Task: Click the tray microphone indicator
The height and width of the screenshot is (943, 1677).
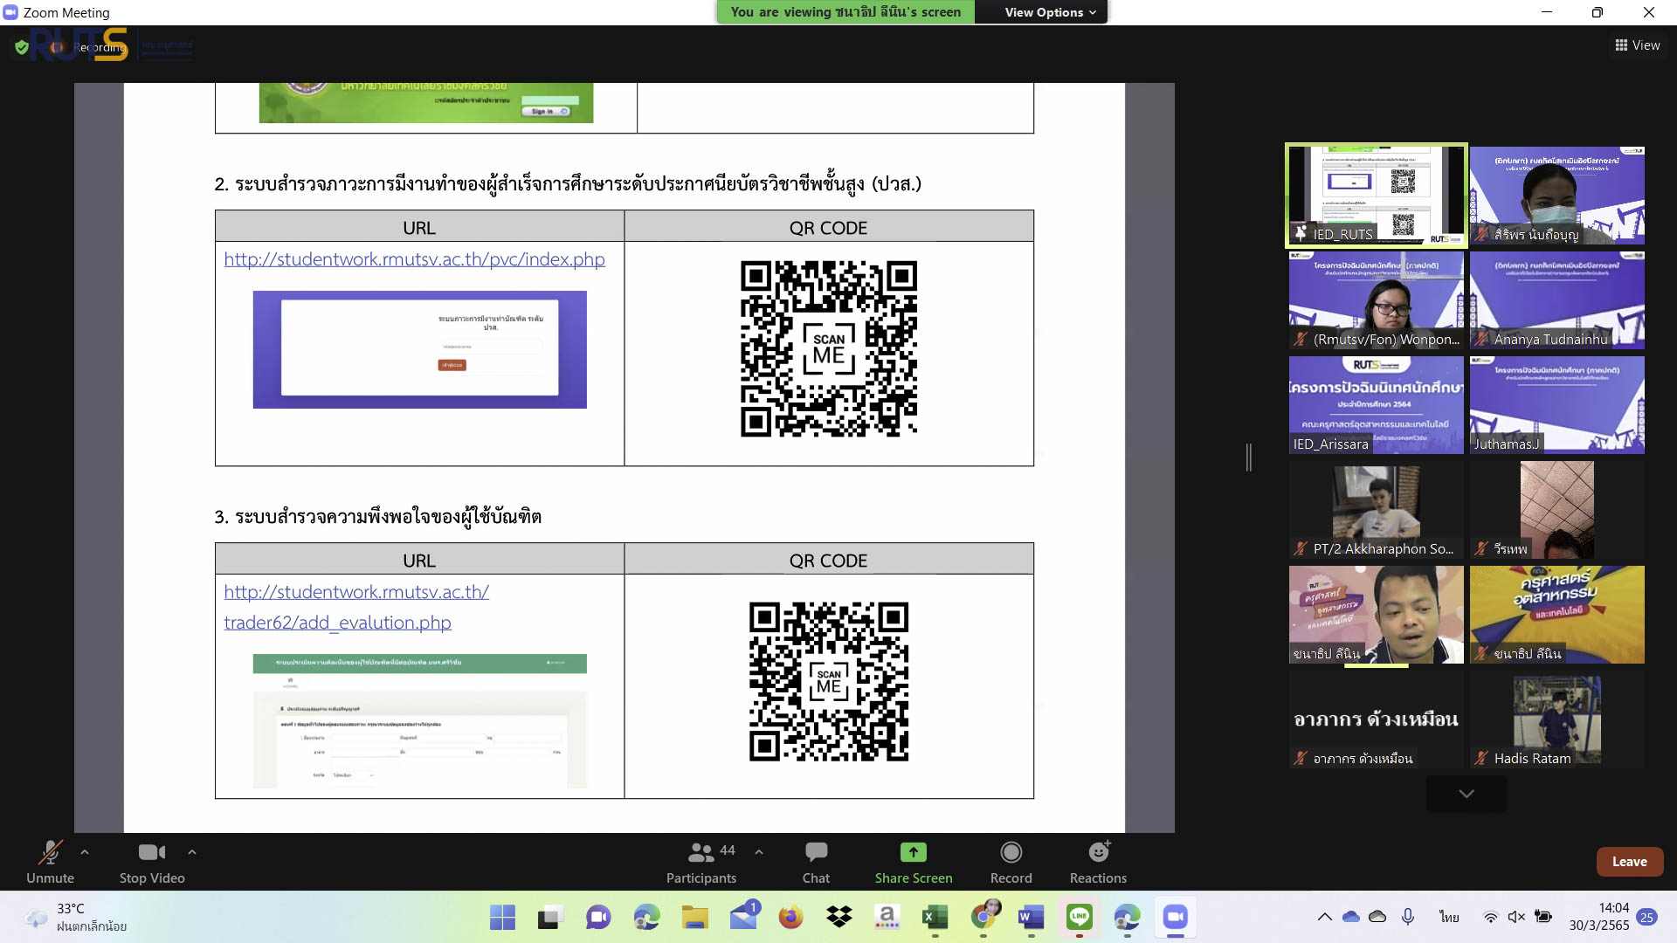Action: pos(1408,917)
